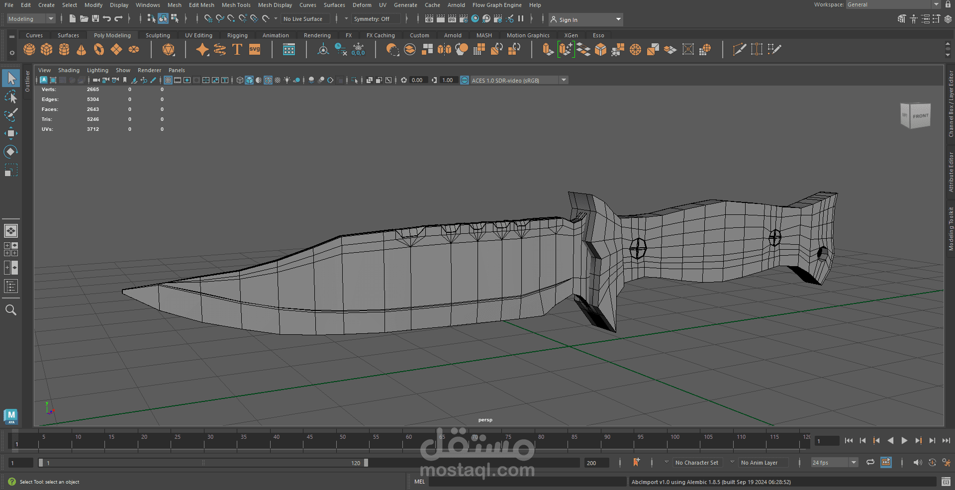Click the Sign In button
The height and width of the screenshot is (490, 955).
pyautogui.click(x=568, y=20)
